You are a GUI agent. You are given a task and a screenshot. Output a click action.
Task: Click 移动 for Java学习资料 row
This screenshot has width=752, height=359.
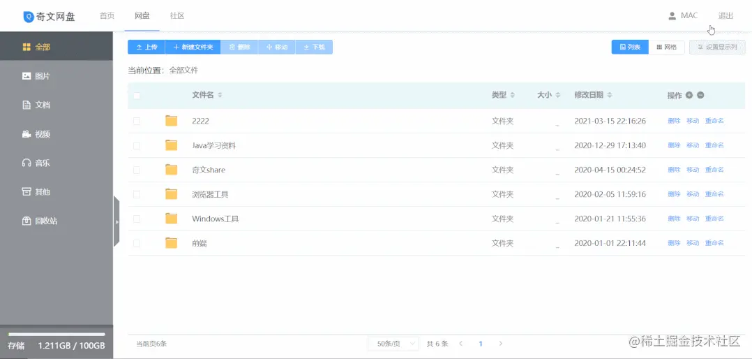(693, 145)
